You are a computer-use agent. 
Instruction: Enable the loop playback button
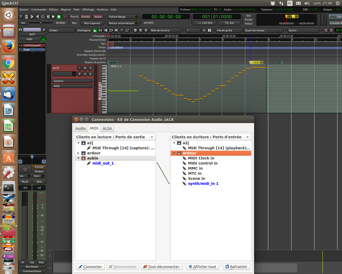42,17
